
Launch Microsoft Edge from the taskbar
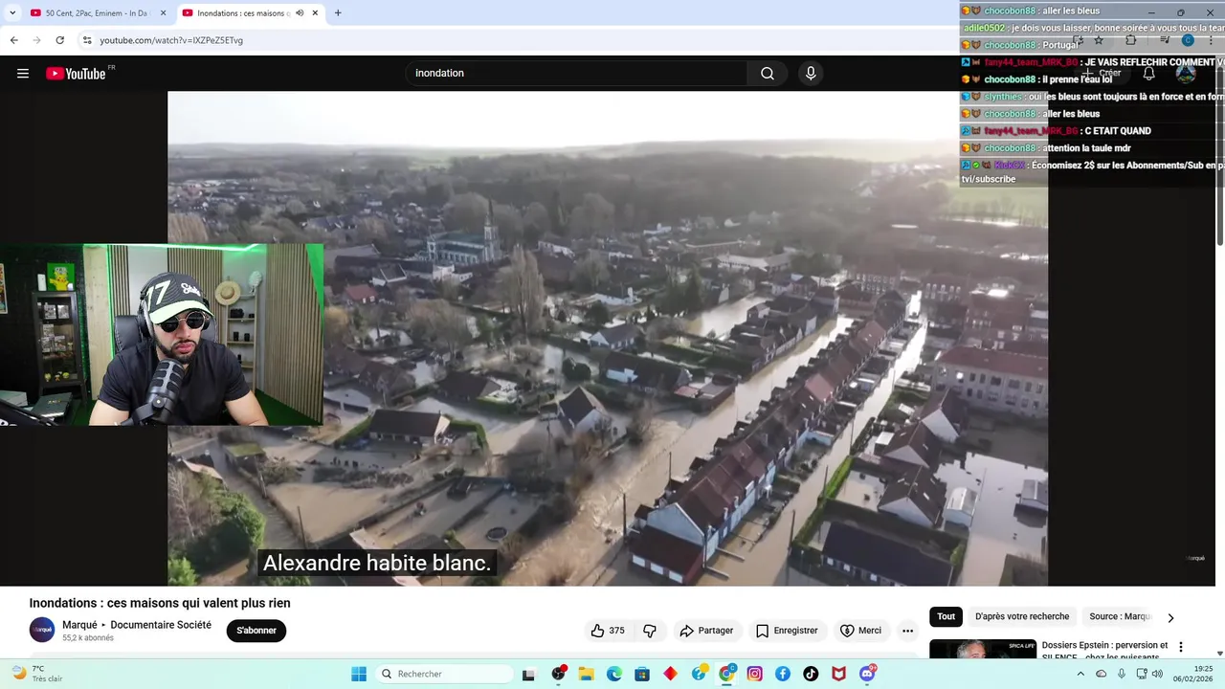pyautogui.click(x=614, y=674)
